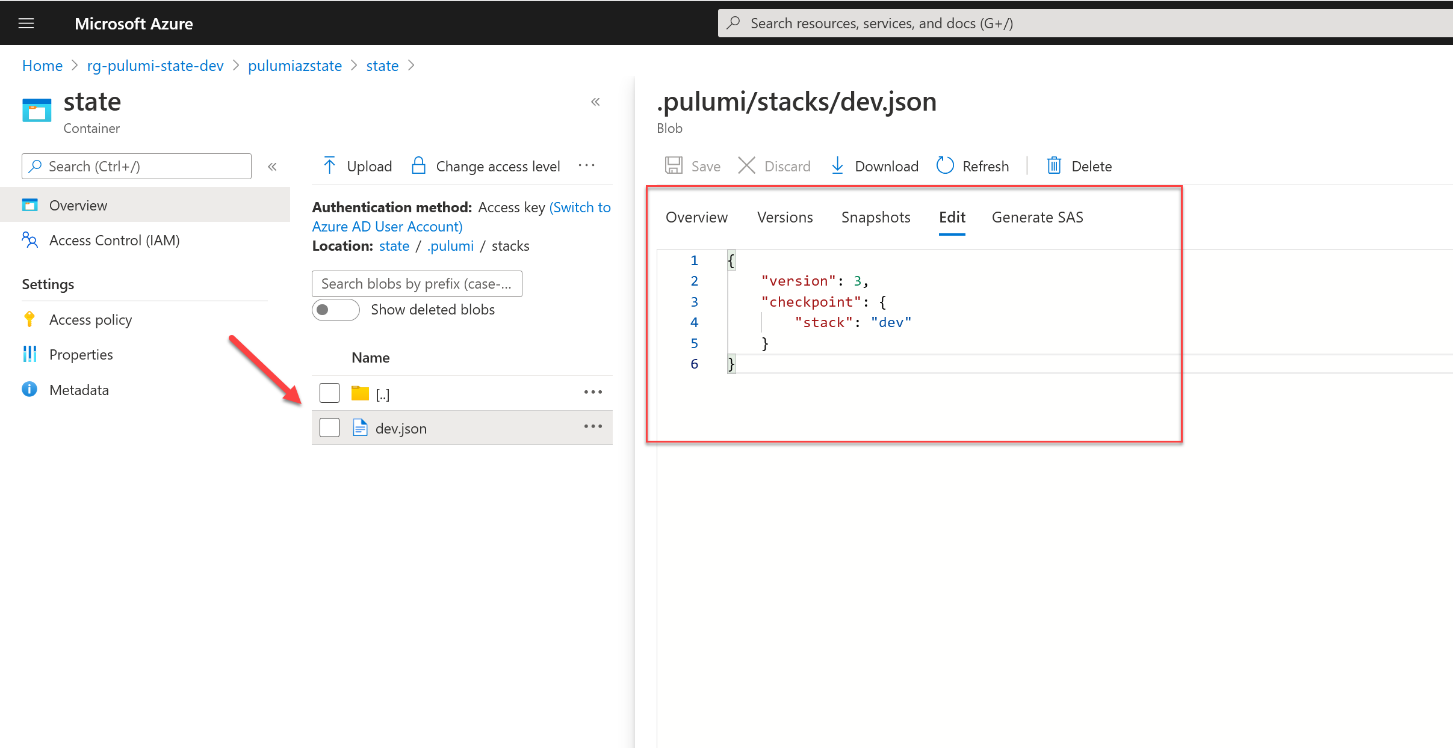Click the state container icon
Screen dimensions: 1453x748
[x=37, y=111]
